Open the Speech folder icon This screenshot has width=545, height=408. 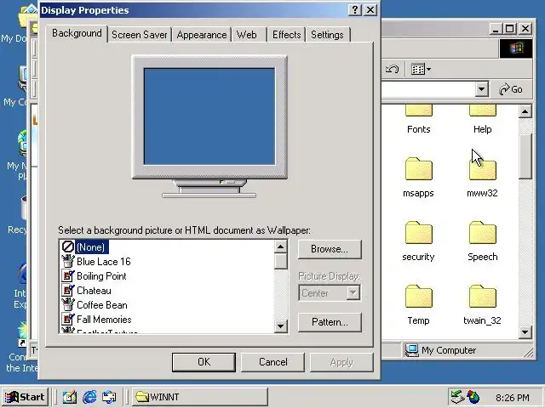tap(483, 232)
